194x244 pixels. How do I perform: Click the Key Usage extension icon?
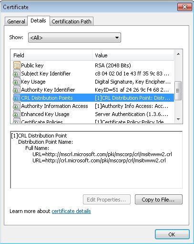pyautogui.click(x=17, y=82)
